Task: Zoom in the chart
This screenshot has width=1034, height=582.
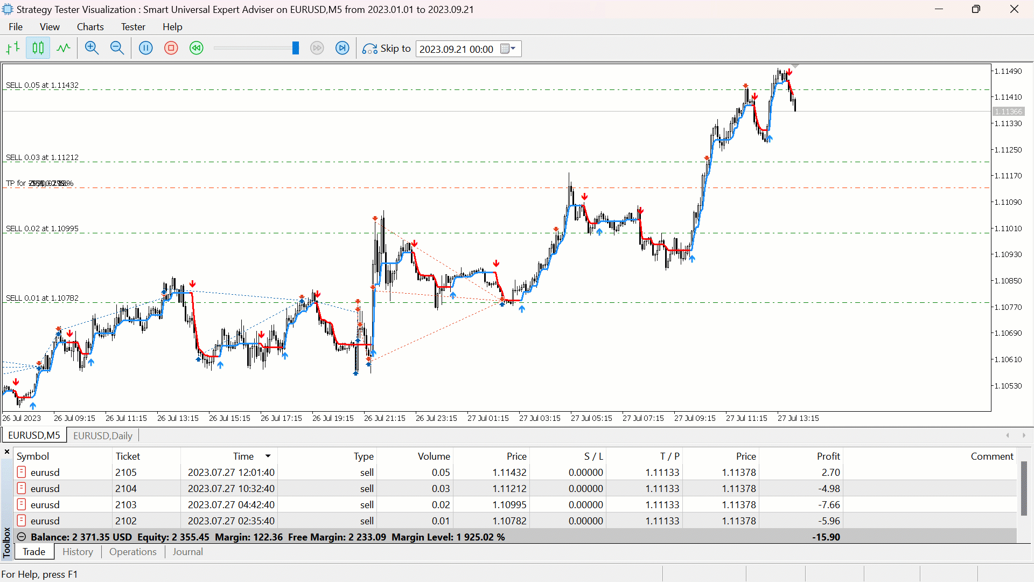Action: tap(92, 48)
